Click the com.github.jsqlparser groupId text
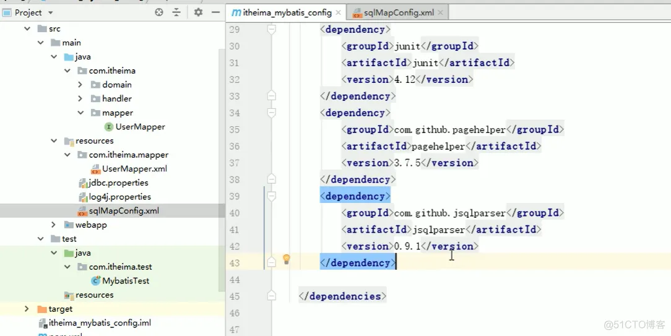 point(449,213)
